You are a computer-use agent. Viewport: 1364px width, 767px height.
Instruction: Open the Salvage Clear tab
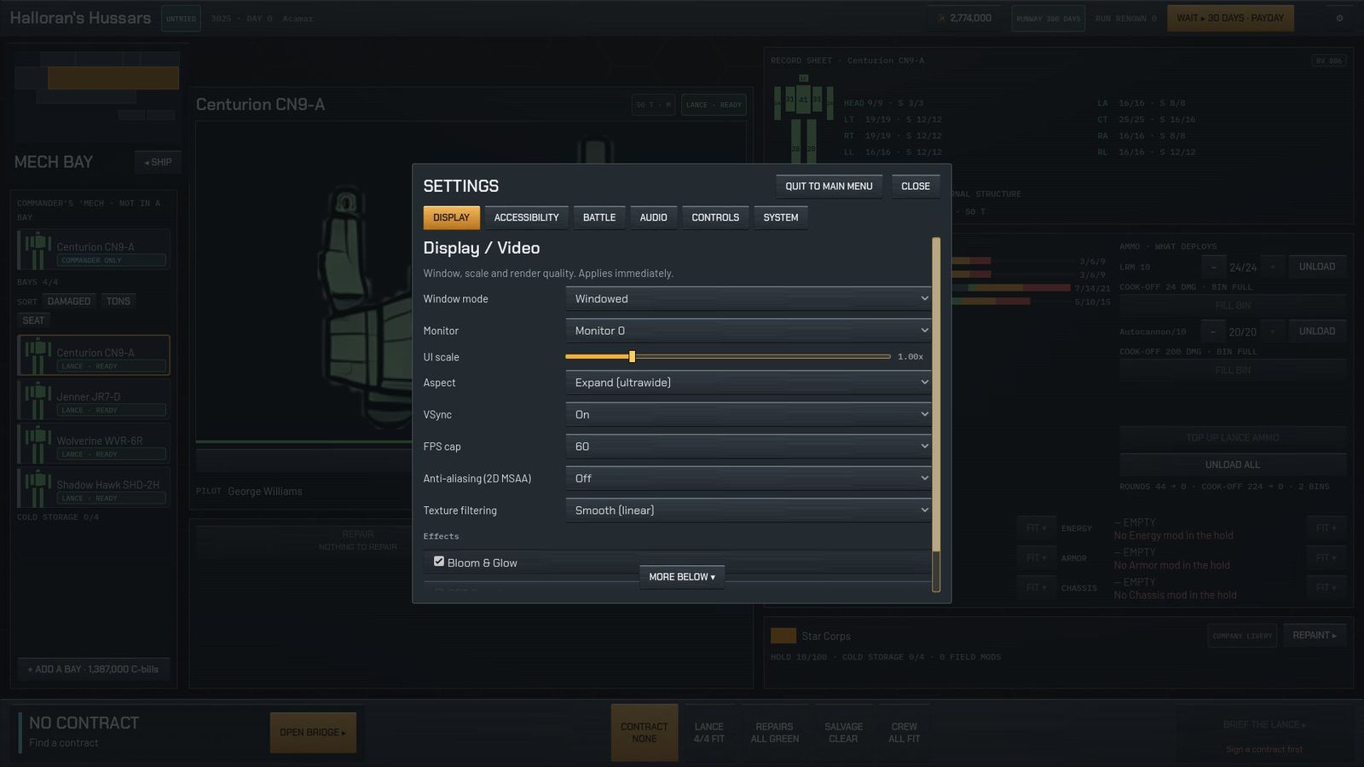tap(843, 733)
